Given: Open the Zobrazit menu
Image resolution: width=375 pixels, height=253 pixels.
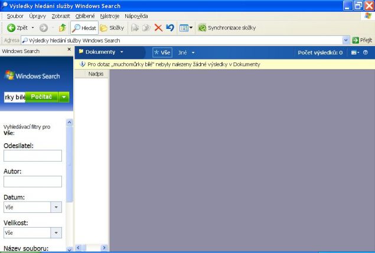Looking at the screenshot, I should click(61, 17).
